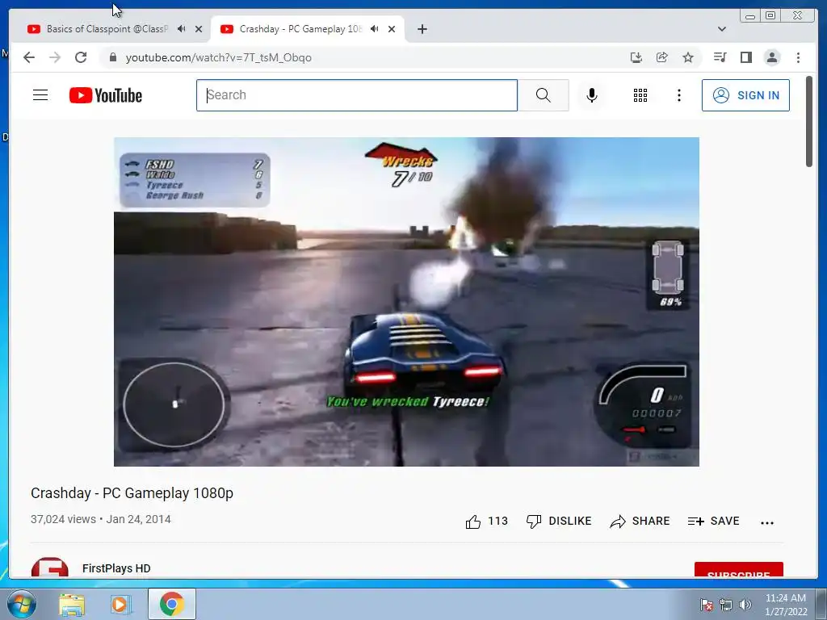Click the address bar URL
Viewport: 827px width, 620px height.
218,57
